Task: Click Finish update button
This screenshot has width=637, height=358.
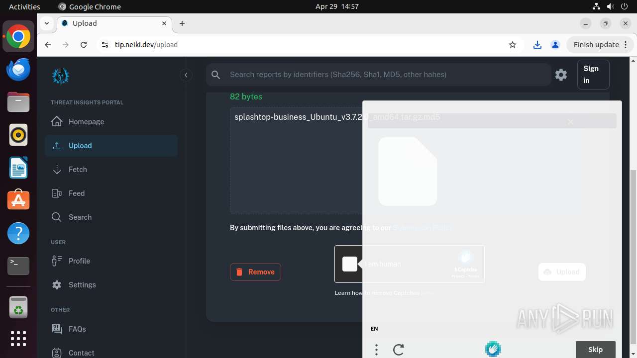Action: coord(600,45)
